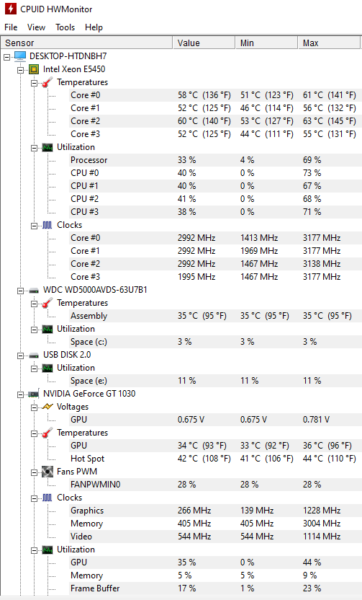Image resolution: width=362 pixels, height=600 pixels.
Task: Collapse the NVIDIA GeForce GT 1030 node
Action: tap(21, 394)
